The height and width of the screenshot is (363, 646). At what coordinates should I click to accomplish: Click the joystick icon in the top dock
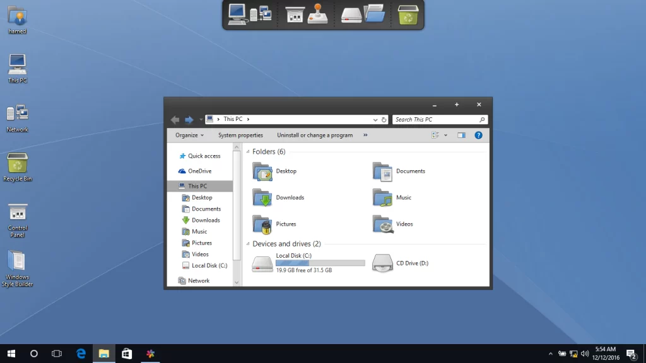317,14
